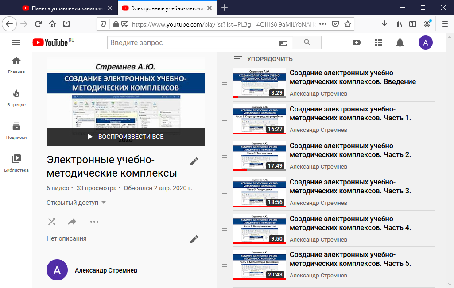Open the create video camera icon
The image size is (454, 288).
357,42
